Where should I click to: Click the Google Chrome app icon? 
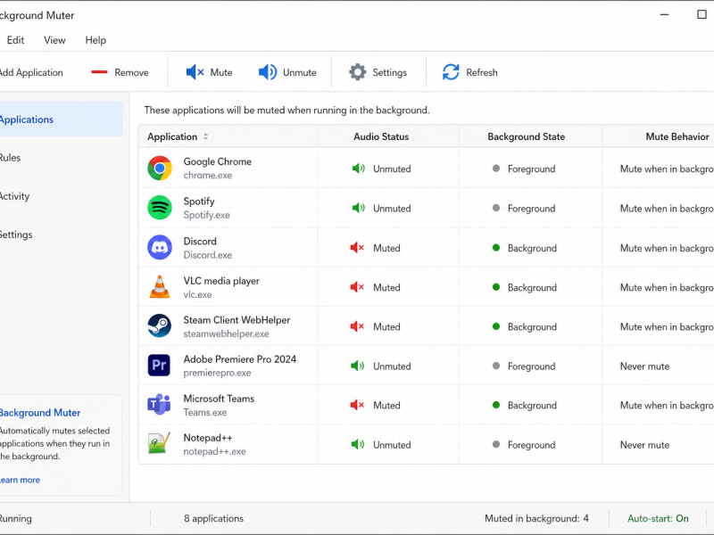(160, 169)
